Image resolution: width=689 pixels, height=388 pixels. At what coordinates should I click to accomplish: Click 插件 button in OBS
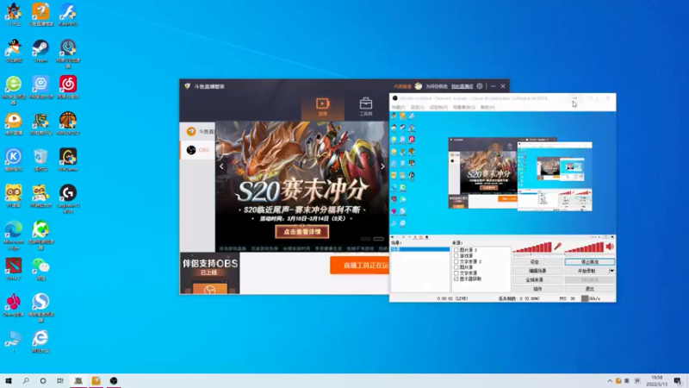(537, 289)
